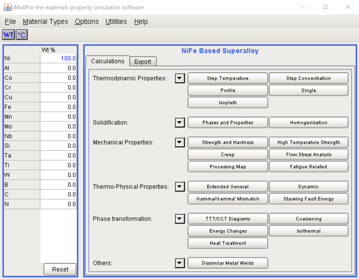Click the 'Ni' element label
The image size is (359, 279).
[7, 58]
